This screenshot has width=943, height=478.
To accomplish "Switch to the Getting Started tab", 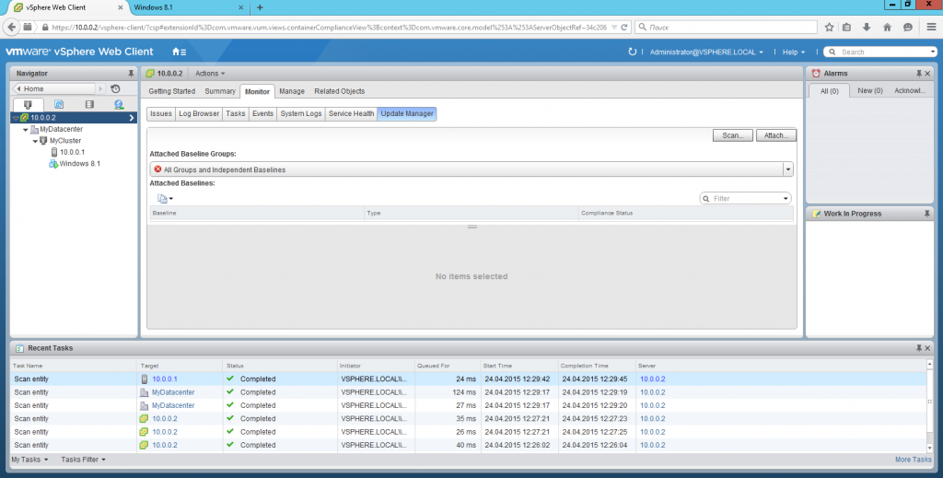I will [172, 91].
